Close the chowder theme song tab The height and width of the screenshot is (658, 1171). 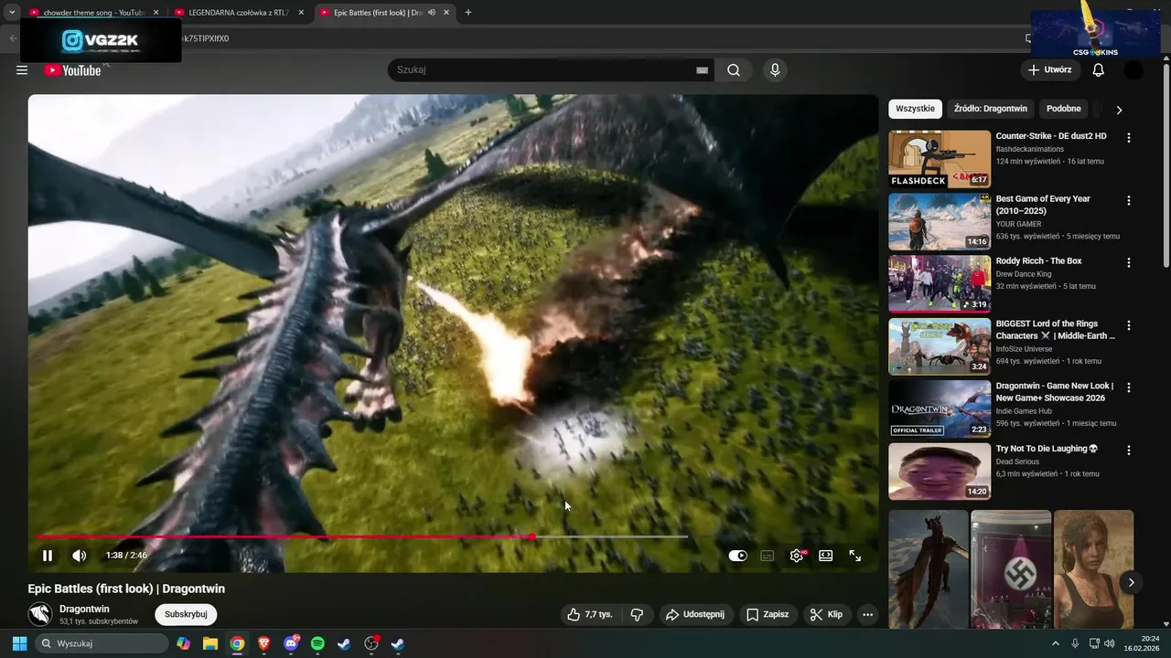(x=156, y=13)
